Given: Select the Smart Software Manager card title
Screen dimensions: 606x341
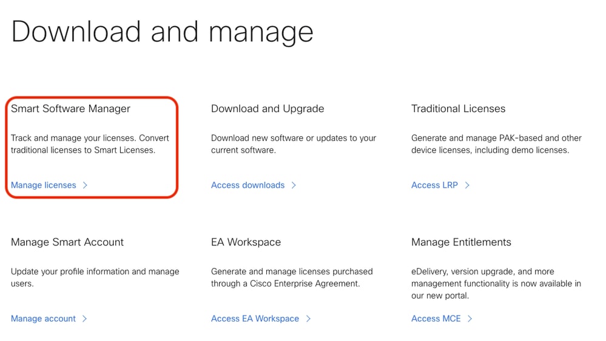Looking at the screenshot, I should tap(70, 109).
